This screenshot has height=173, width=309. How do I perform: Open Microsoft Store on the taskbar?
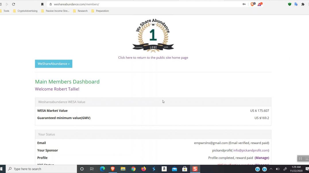click(x=185, y=169)
